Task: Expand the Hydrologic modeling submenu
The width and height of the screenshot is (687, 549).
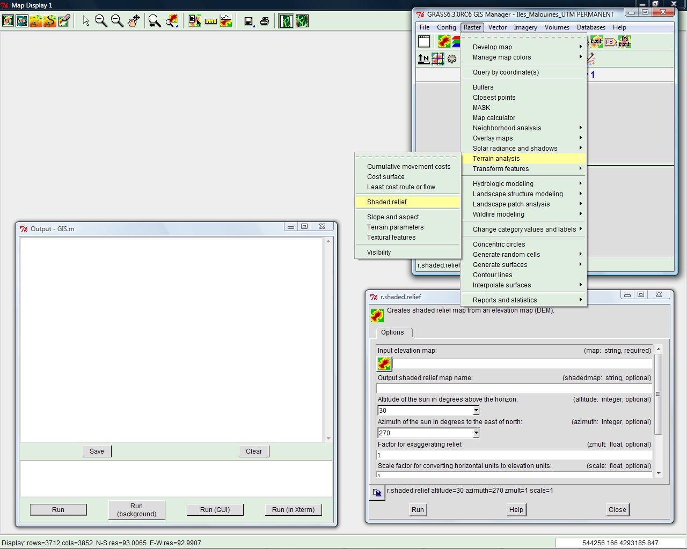Action: [x=523, y=184]
